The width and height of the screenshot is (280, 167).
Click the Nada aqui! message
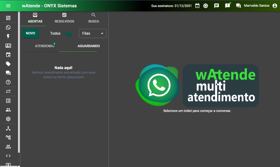point(63,68)
